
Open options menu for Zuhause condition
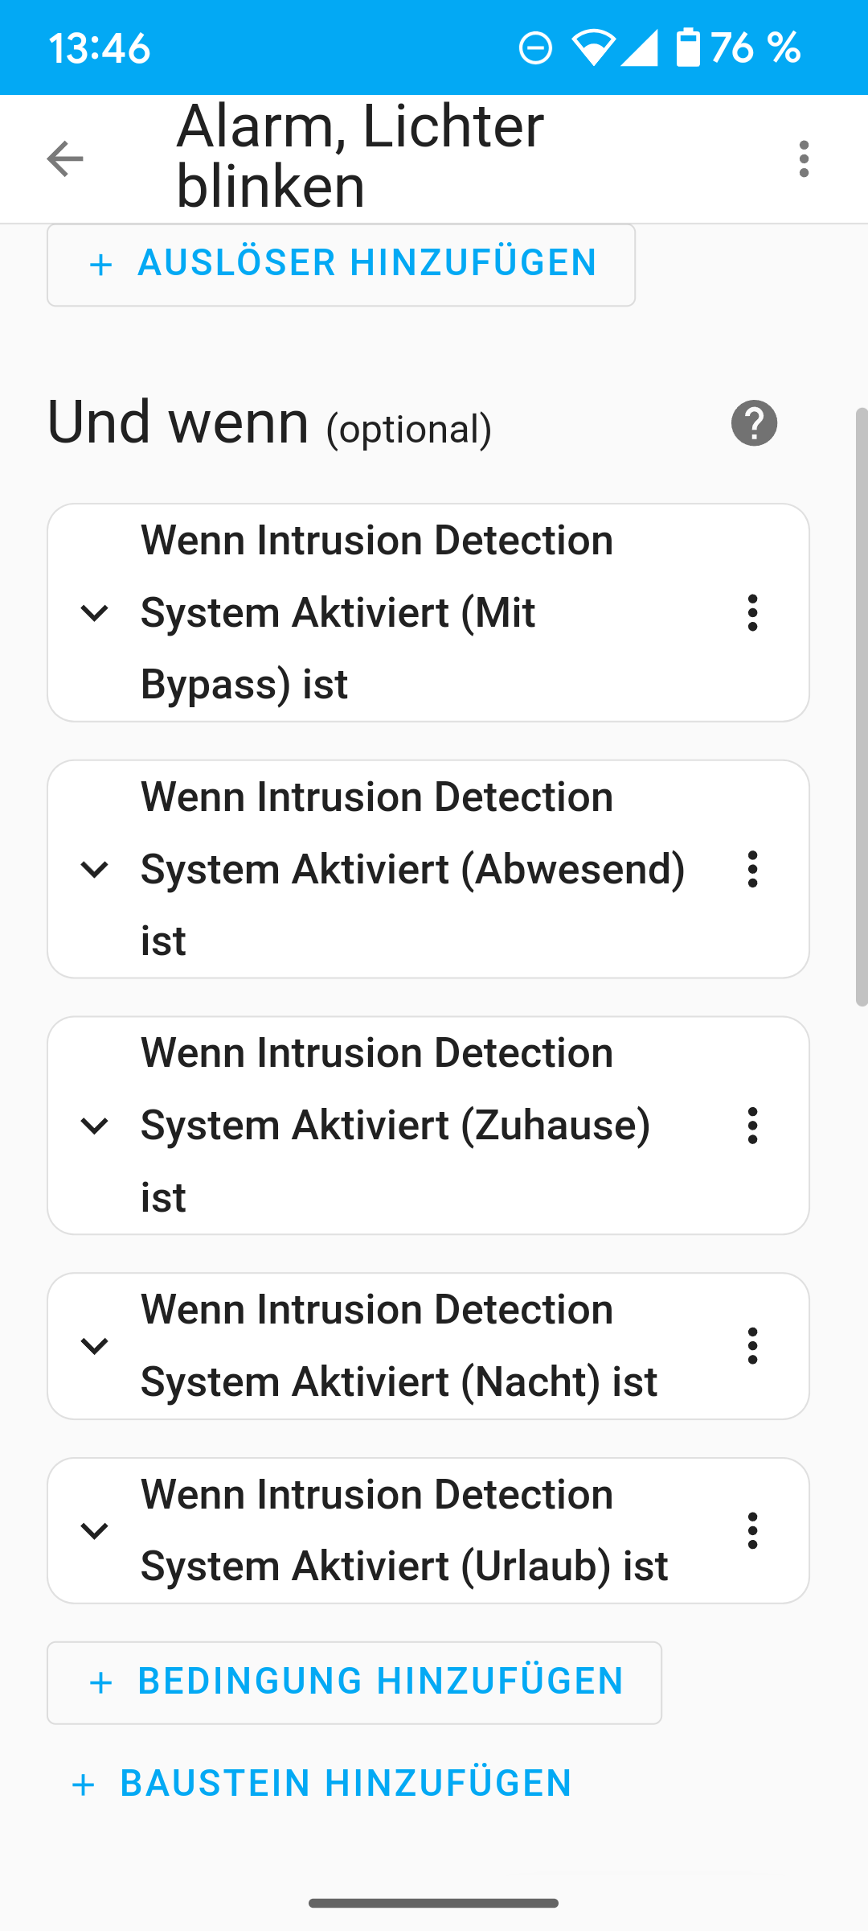click(x=752, y=1126)
